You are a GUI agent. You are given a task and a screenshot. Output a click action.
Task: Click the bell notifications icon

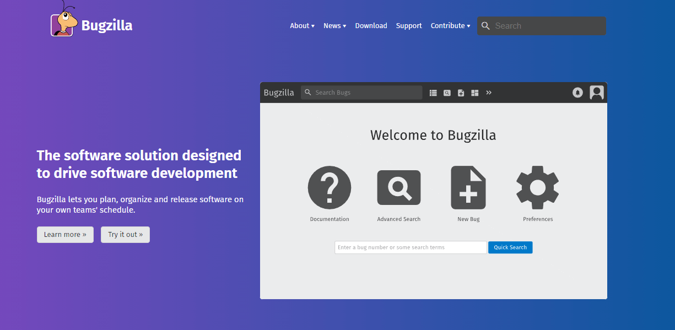tap(577, 93)
